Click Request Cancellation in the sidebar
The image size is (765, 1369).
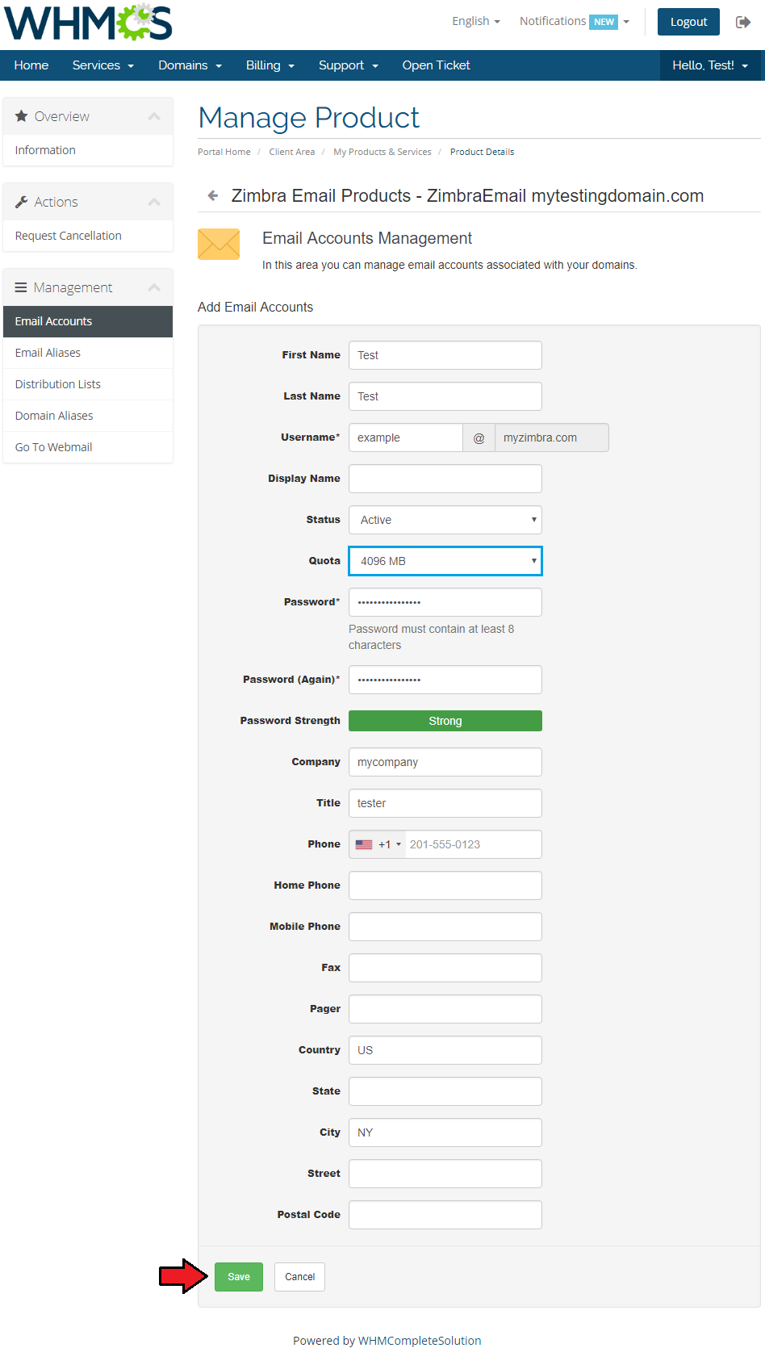coord(88,236)
